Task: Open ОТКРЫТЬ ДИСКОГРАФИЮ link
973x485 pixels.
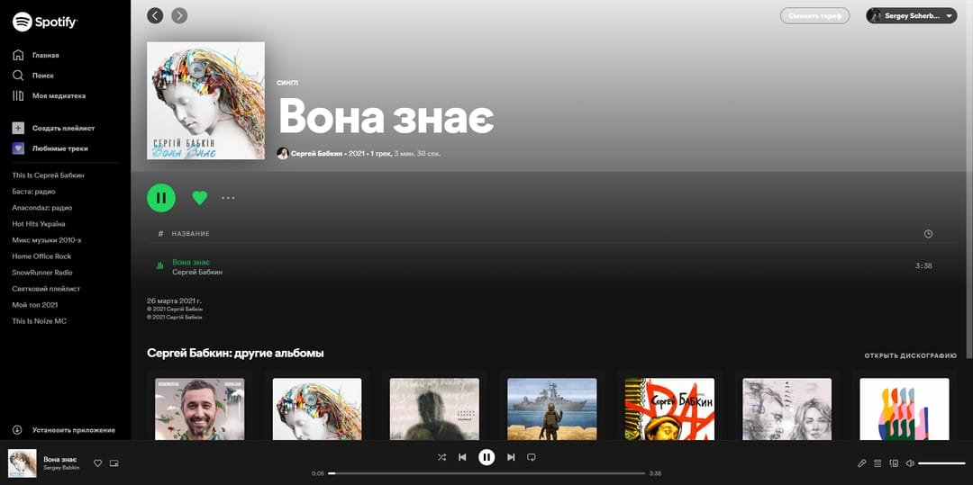Action: pyautogui.click(x=910, y=356)
